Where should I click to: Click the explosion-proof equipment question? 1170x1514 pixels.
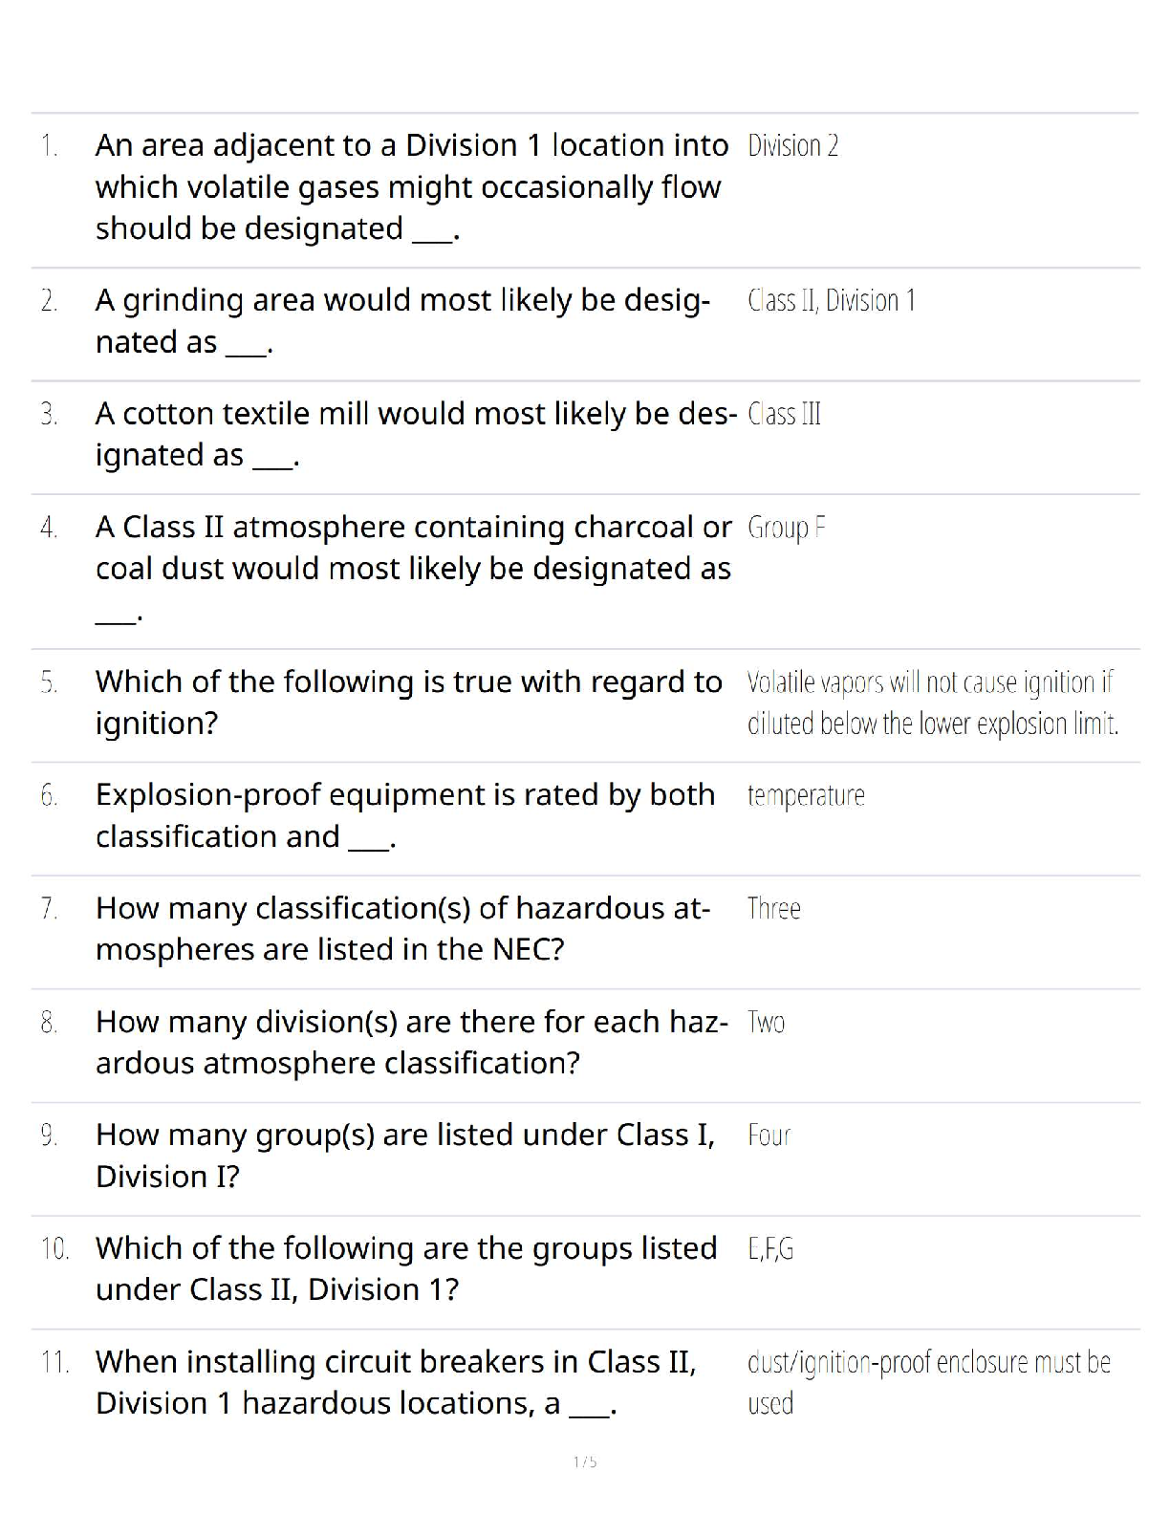[405, 815]
